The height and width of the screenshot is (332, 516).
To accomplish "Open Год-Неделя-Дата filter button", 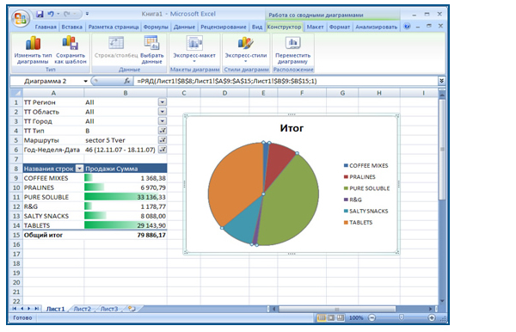I will (163, 150).
